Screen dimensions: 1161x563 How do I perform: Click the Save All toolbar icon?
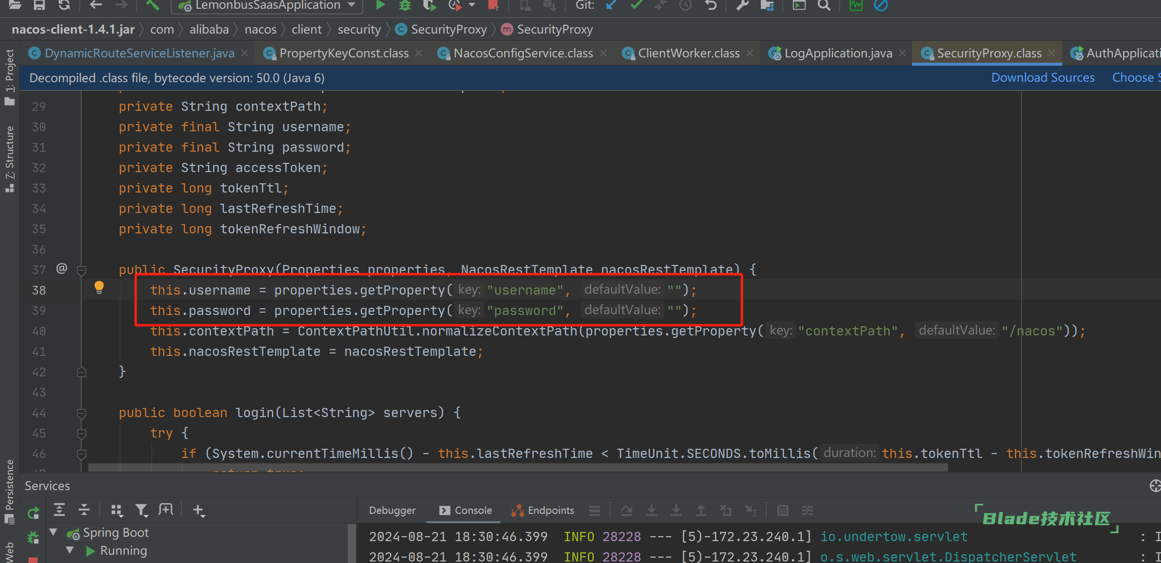[x=39, y=5]
